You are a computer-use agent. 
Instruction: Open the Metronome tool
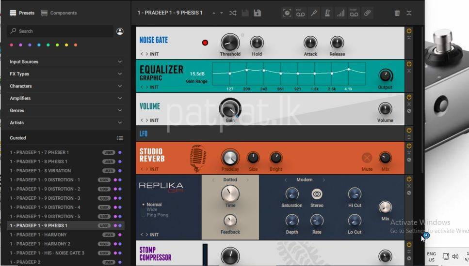[x=327, y=13]
